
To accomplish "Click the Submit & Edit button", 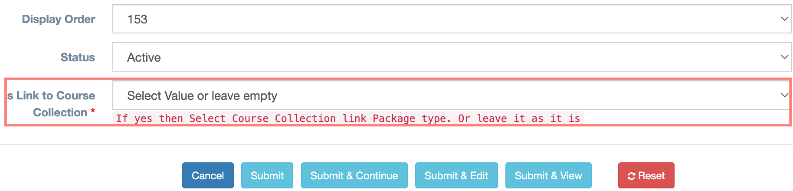I will tap(456, 175).
